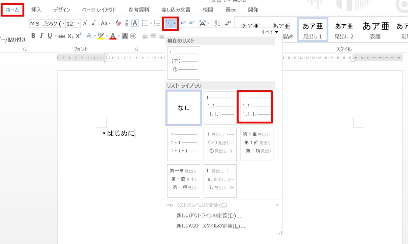
Task: Open bullet list dropdown arrow
Action: [x=151, y=24]
